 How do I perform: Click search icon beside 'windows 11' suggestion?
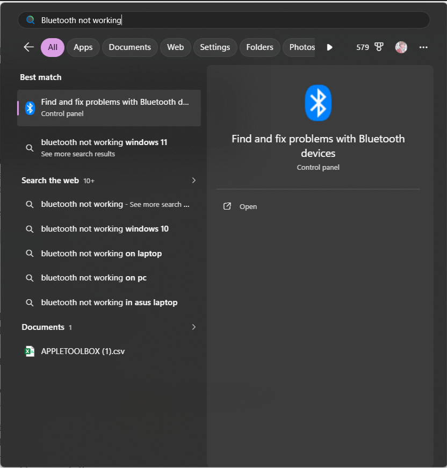[x=30, y=148]
